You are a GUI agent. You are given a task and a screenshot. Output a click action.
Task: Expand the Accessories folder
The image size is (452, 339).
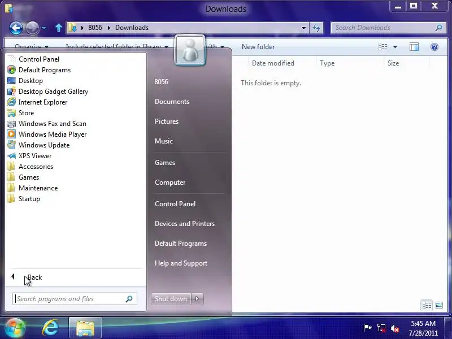point(36,167)
